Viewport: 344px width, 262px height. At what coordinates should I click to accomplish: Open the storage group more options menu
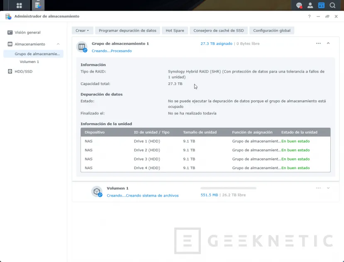[318, 43]
